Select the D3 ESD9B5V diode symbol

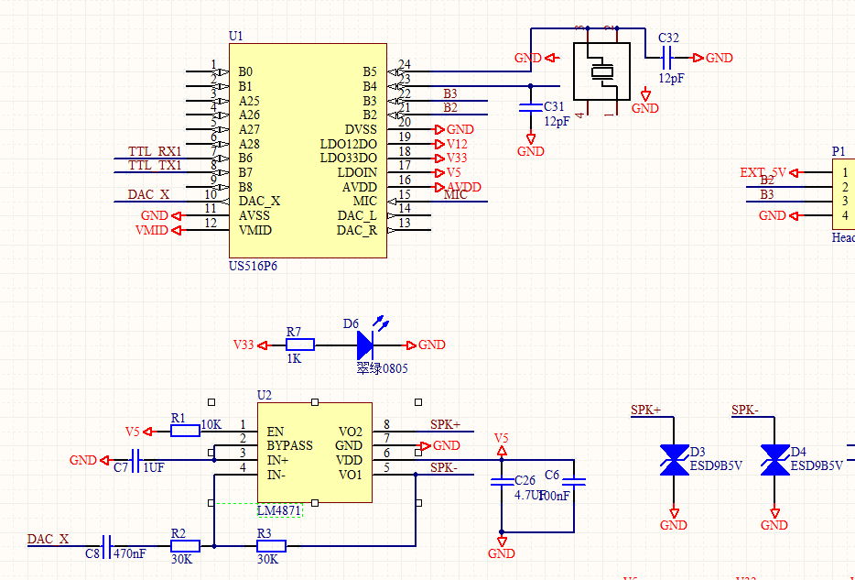pos(674,459)
